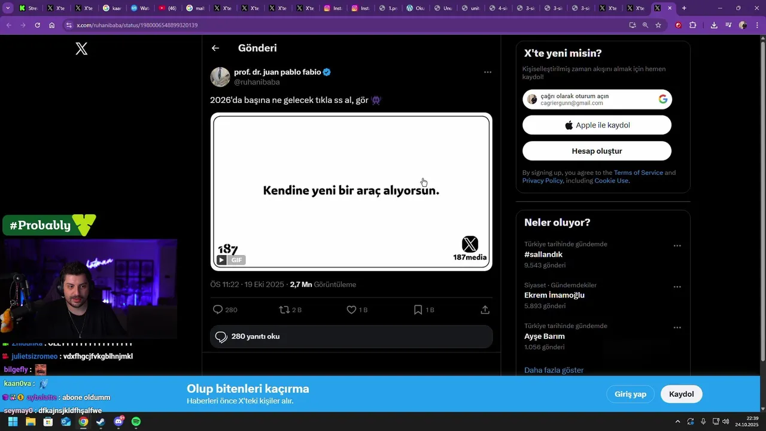Viewport: 766px width, 431px height.
Task: Switch to the 'kaar' Google tab
Action: click(113, 8)
